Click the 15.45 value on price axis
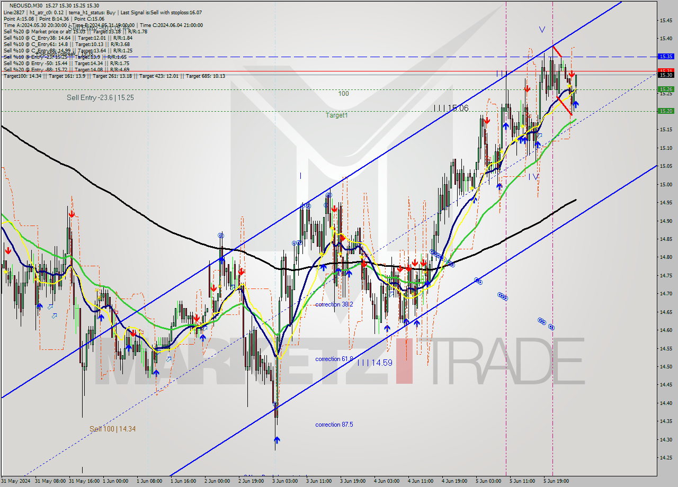678x487 pixels. 666,20
